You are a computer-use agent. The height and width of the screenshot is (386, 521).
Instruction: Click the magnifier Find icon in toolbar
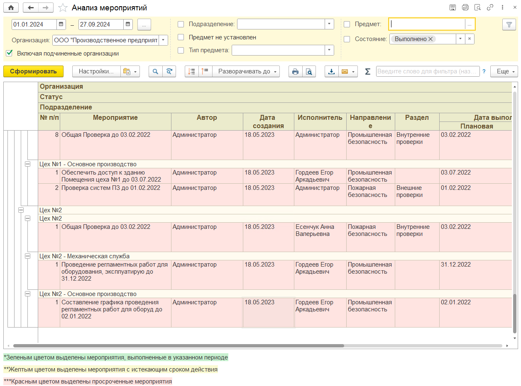point(155,71)
